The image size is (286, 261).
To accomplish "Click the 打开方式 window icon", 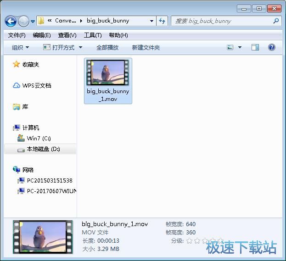I will 47,47.
